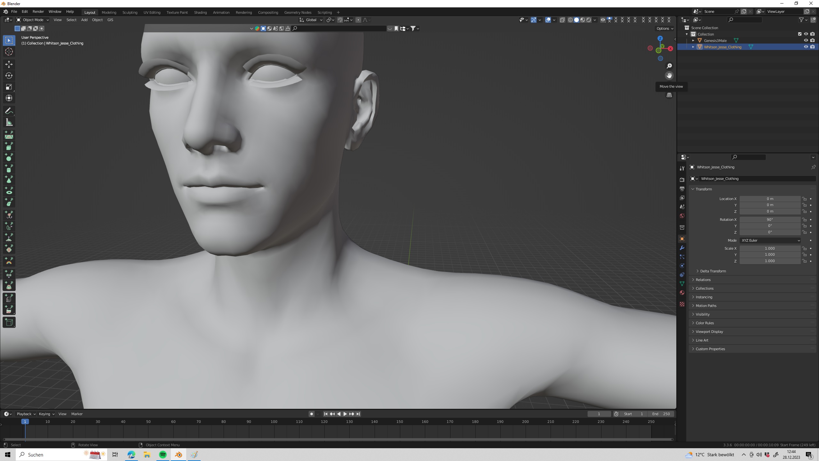Image resolution: width=819 pixels, height=461 pixels.
Task: Open the XYZ Euler rotation mode dropdown
Action: [x=770, y=240]
